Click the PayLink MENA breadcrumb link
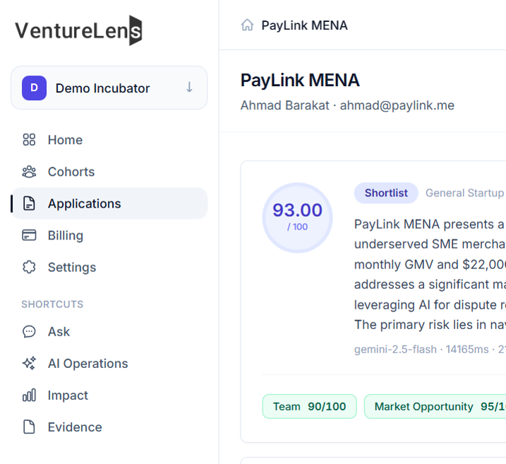506x464 pixels. 304,25
